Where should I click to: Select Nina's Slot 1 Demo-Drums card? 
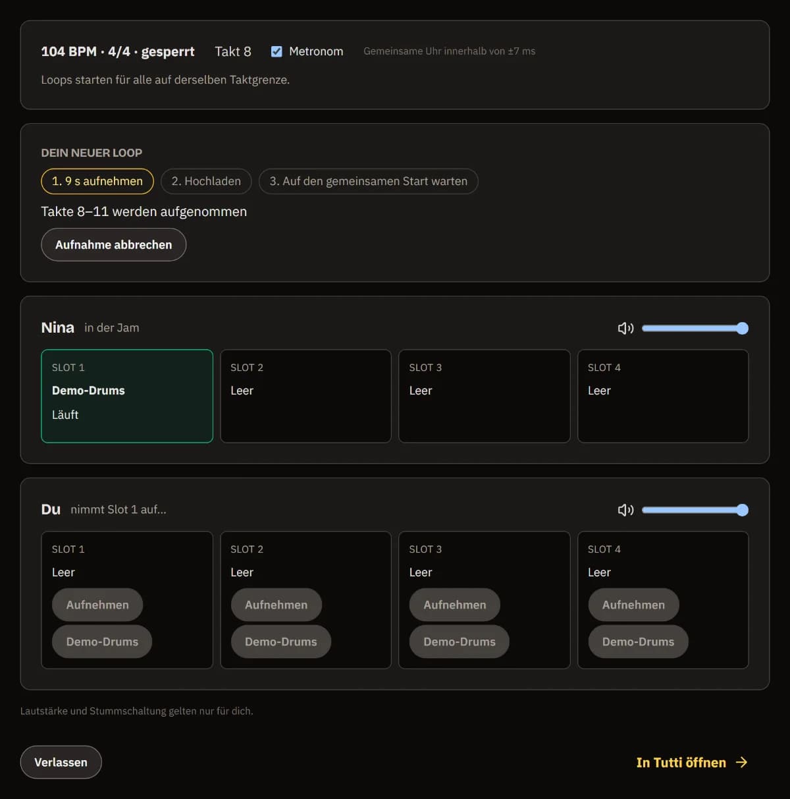click(127, 396)
